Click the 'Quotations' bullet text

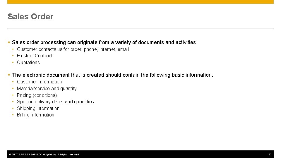click(28, 63)
